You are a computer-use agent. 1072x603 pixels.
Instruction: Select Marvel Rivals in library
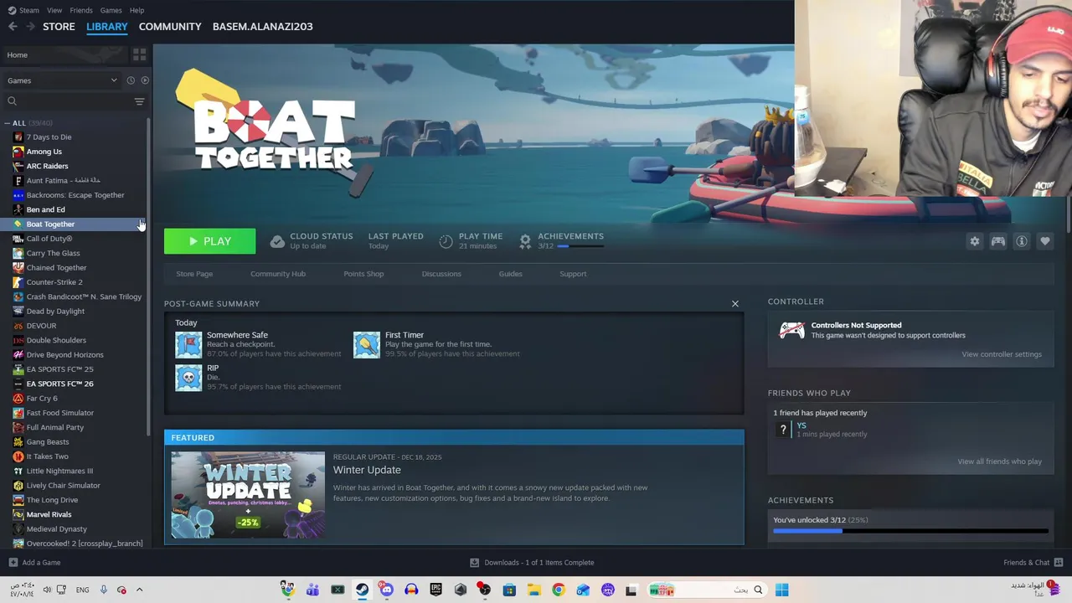click(49, 514)
